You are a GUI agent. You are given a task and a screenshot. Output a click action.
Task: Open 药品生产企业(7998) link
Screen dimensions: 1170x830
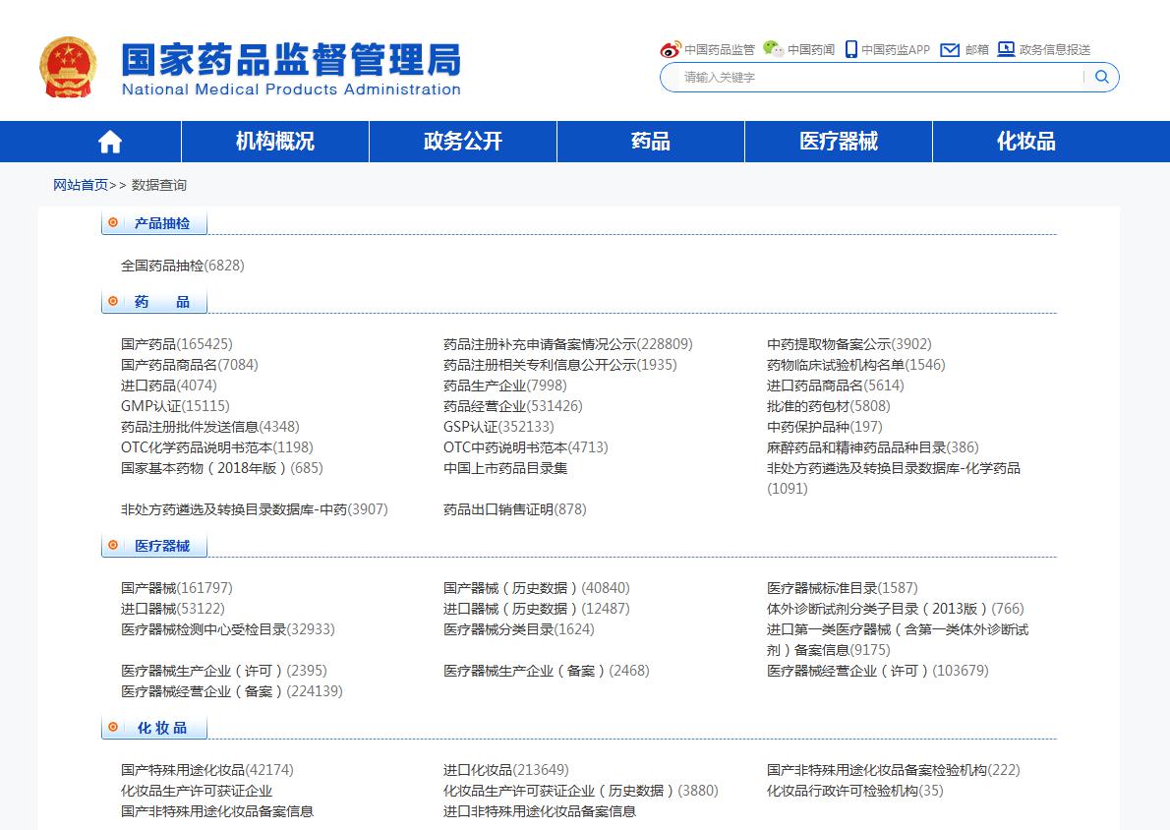click(x=505, y=385)
